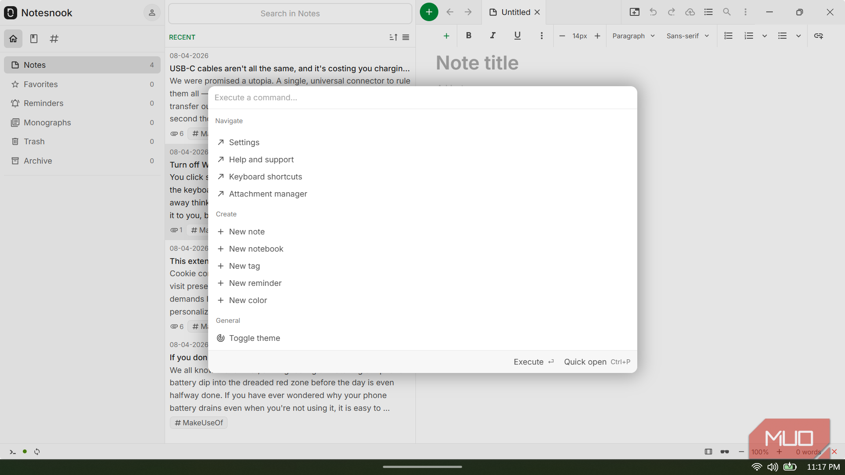The width and height of the screenshot is (845, 475).
Task: Select the New tag command
Action: [x=422, y=266]
